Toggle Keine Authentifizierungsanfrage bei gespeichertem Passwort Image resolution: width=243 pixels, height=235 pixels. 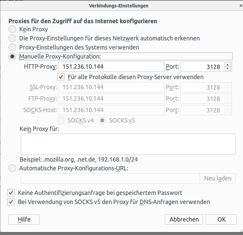pyautogui.click(x=11, y=193)
